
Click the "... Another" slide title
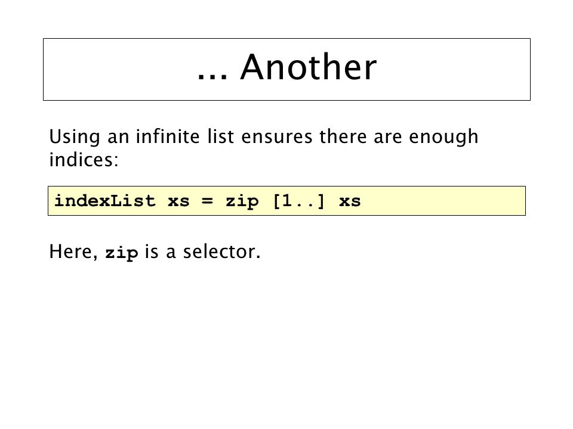pos(286,67)
